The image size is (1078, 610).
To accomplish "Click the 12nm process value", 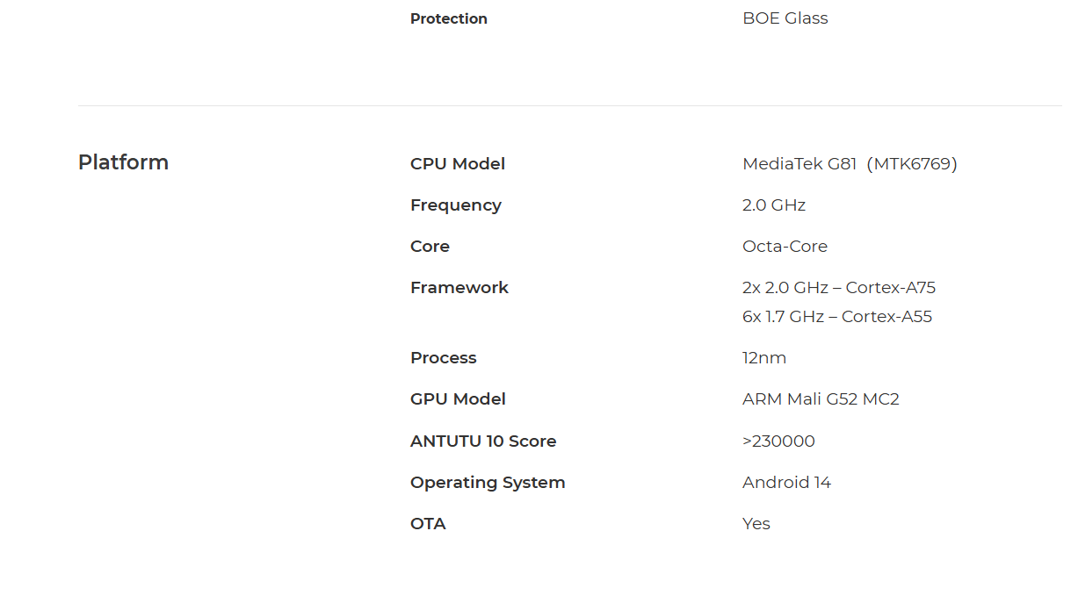I will click(x=764, y=358).
